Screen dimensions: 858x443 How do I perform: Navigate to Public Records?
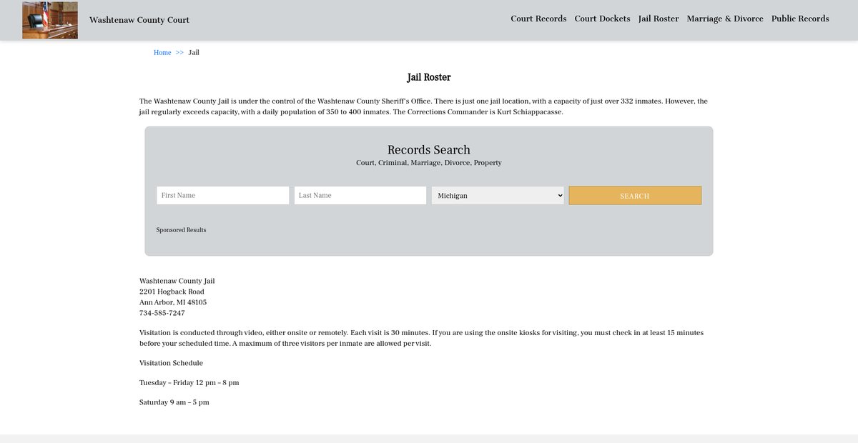pyautogui.click(x=800, y=19)
